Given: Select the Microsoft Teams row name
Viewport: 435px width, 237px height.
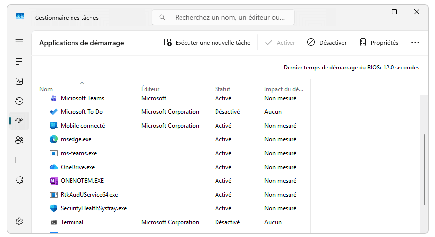Looking at the screenshot, I should coord(82,98).
